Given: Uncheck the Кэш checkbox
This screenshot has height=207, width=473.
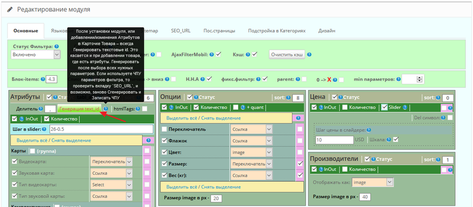Looking at the screenshot, I should [x=254, y=54].
